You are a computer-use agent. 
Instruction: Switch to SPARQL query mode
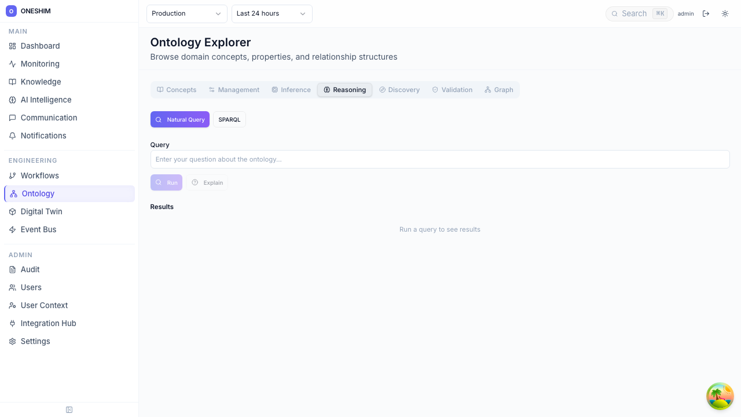click(x=229, y=119)
